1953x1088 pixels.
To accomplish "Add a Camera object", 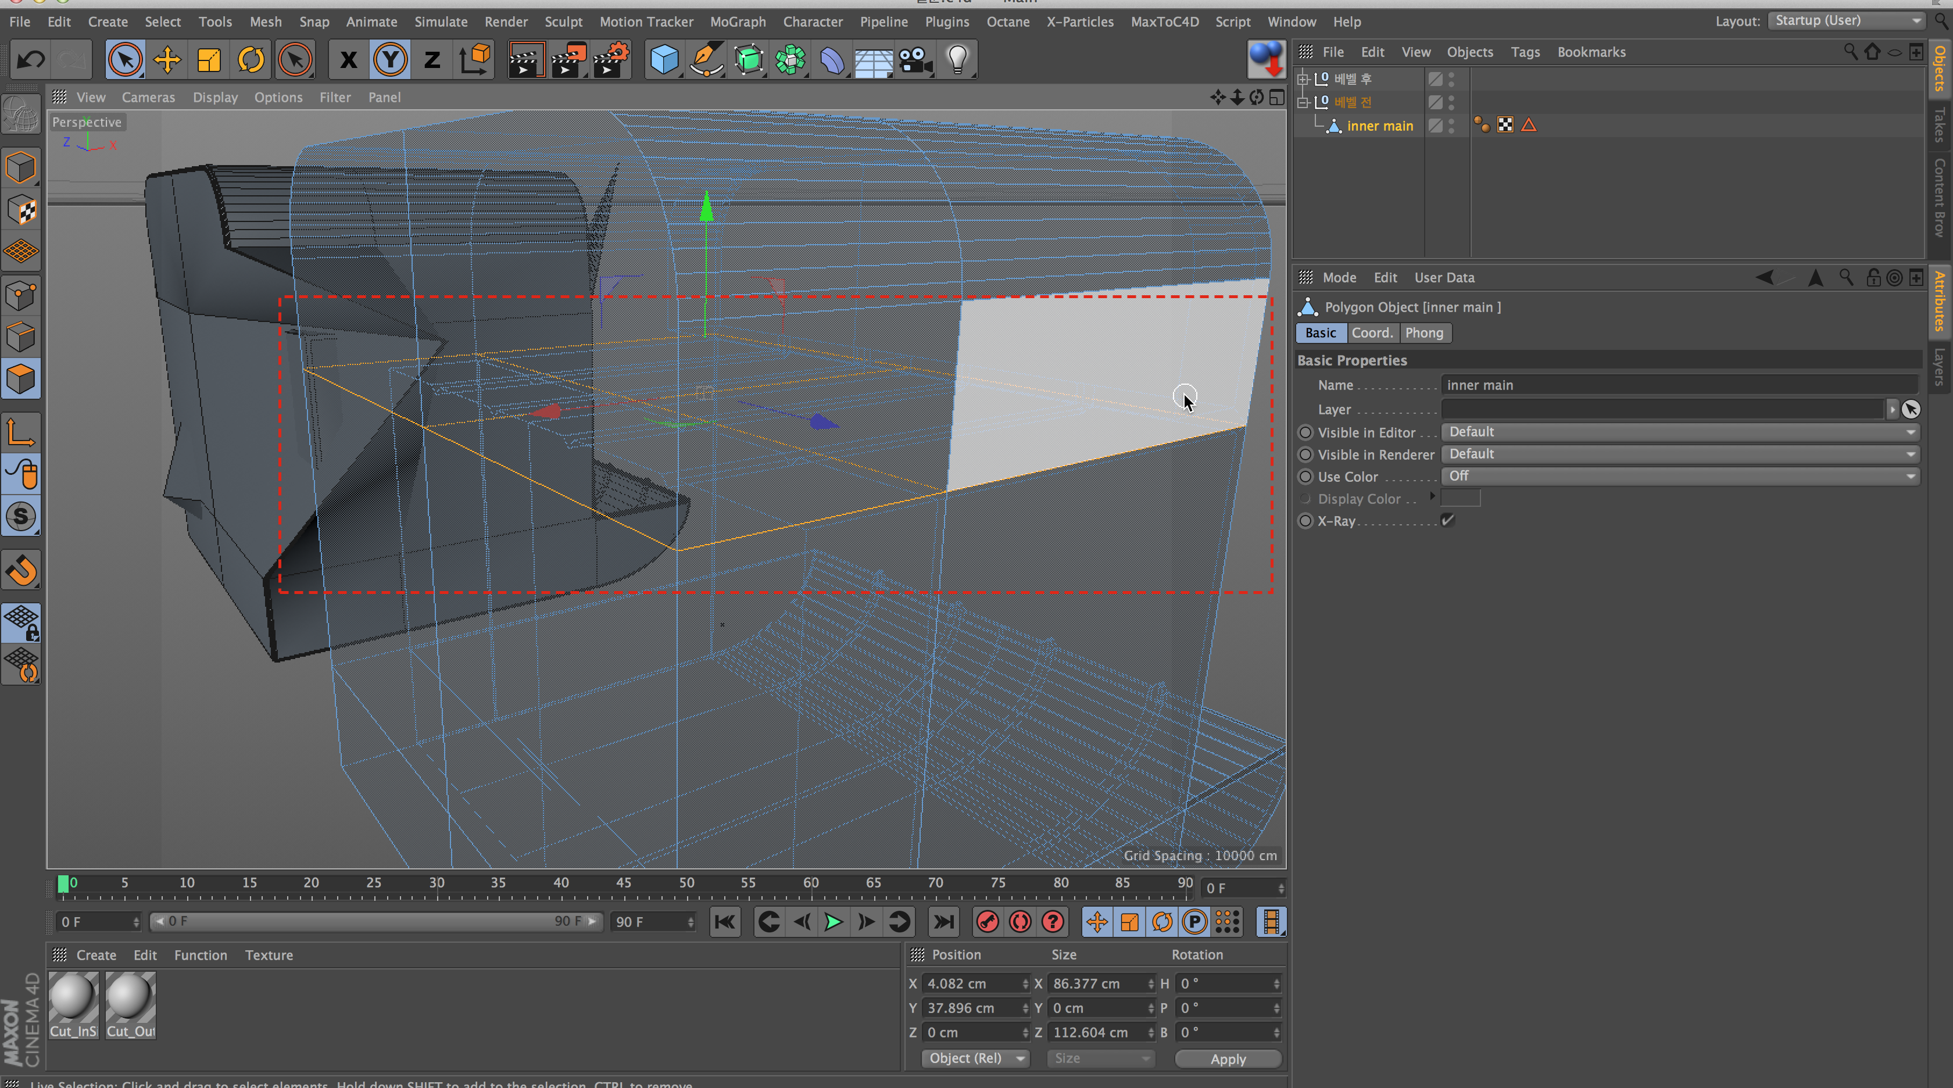I will 915,59.
